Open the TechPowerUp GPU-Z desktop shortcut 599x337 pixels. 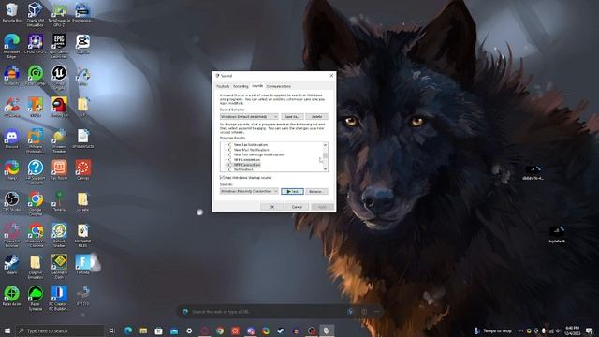pos(59,15)
